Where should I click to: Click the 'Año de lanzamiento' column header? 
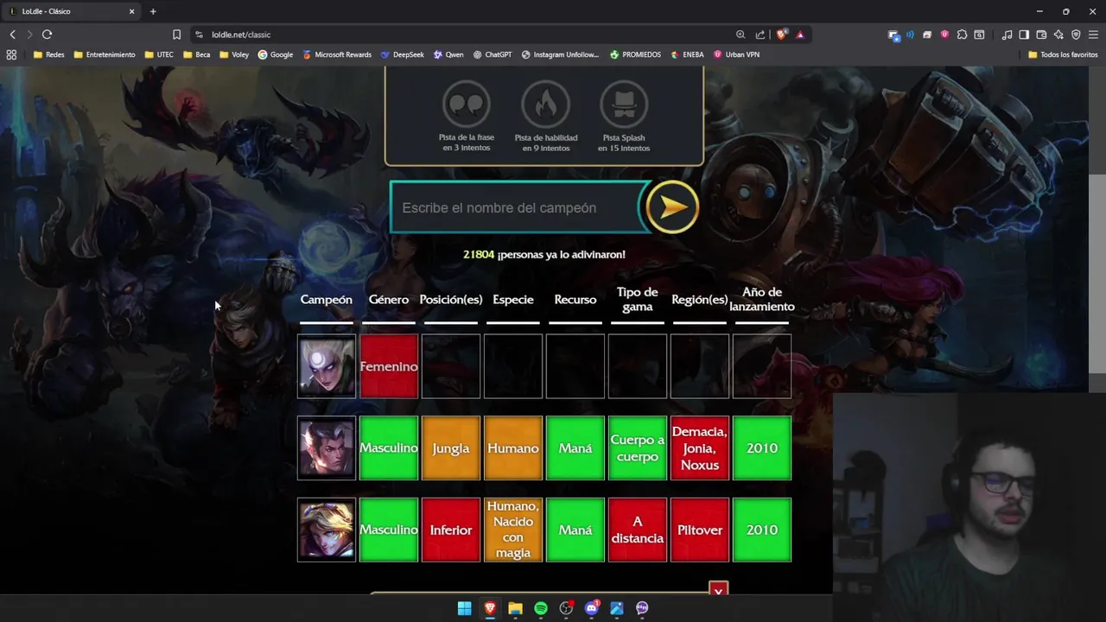(762, 299)
